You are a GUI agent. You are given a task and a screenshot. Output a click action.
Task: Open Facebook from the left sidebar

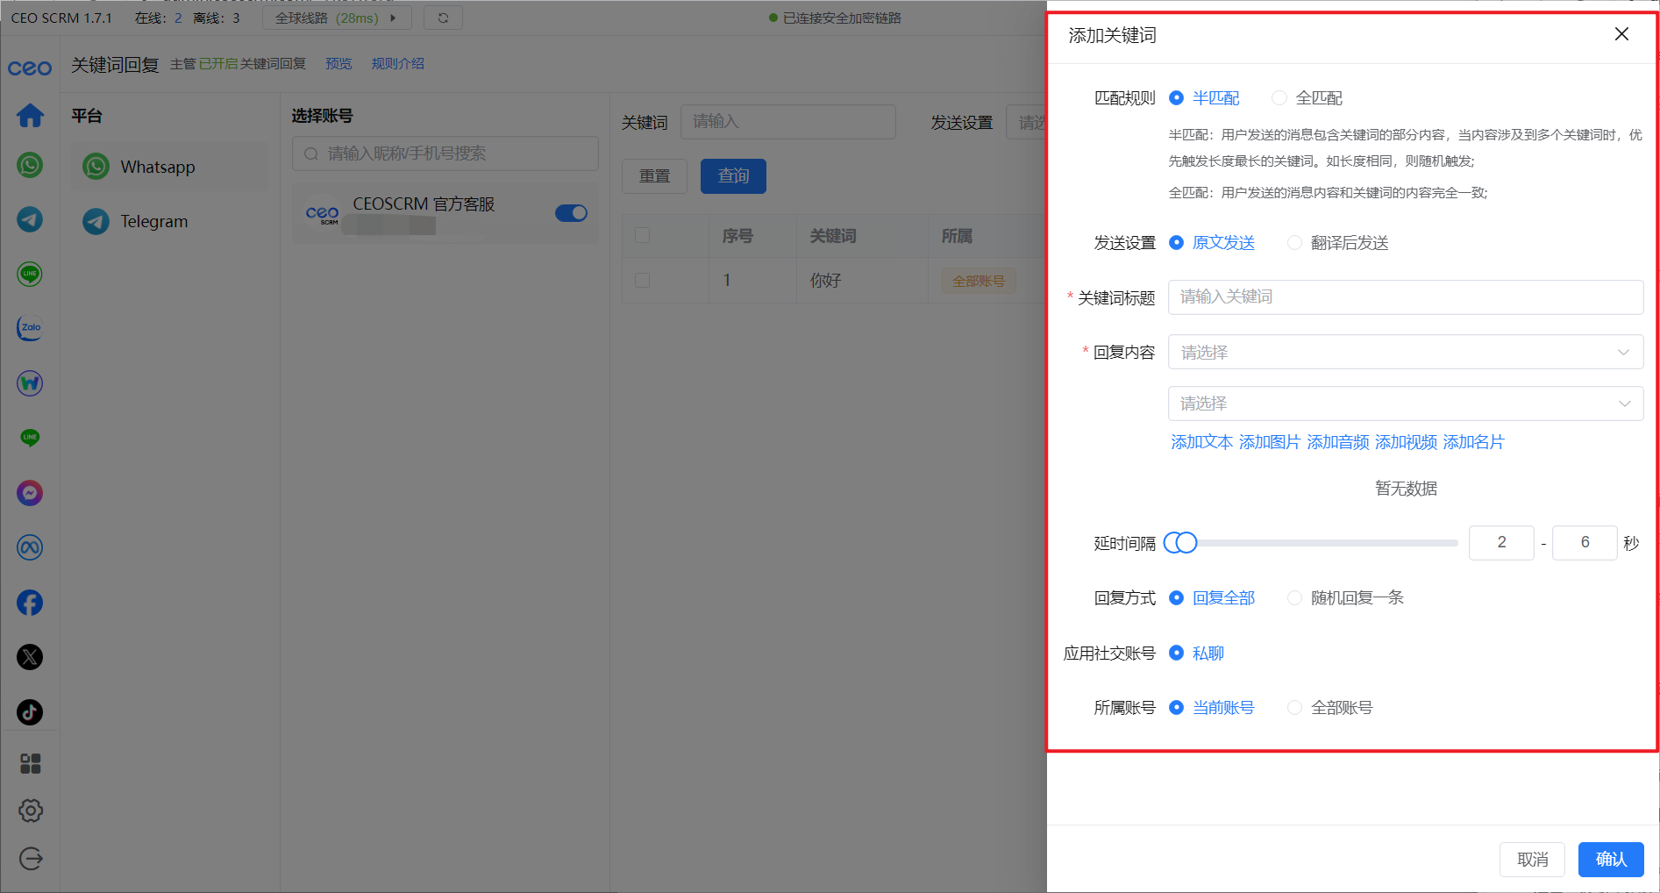[x=30, y=603]
